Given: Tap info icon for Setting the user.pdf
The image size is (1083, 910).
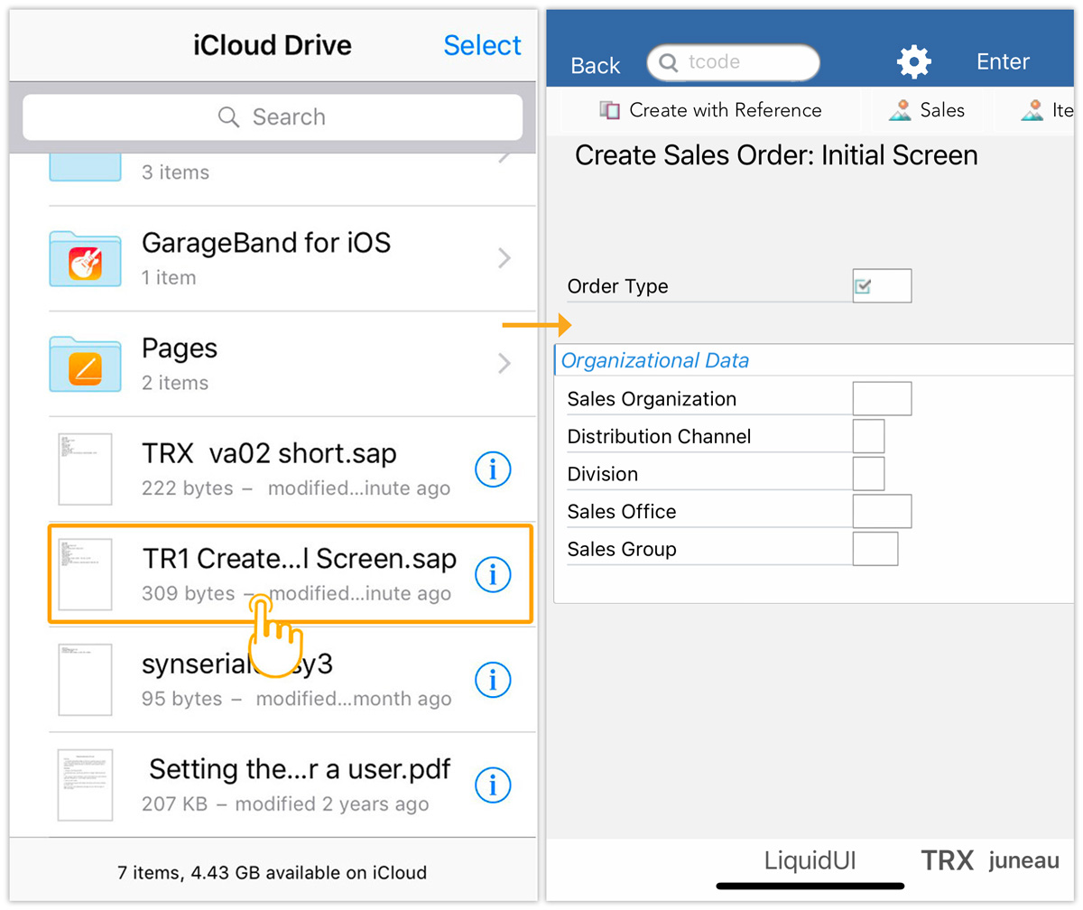Looking at the screenshot, I should [x=493, y=785].
